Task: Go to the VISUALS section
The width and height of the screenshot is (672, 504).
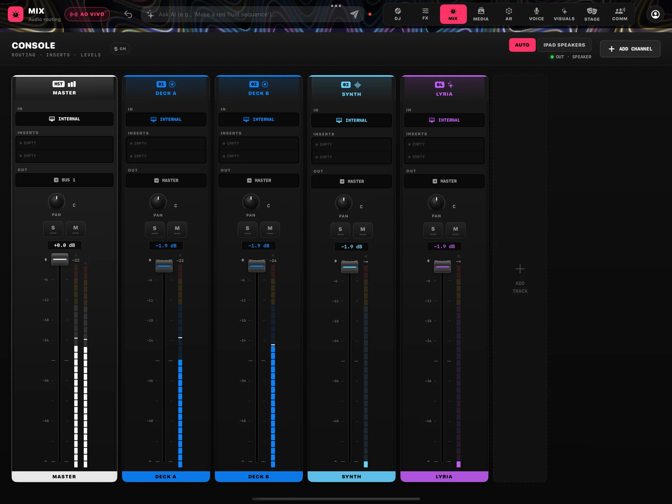Action: pos(564,14)
